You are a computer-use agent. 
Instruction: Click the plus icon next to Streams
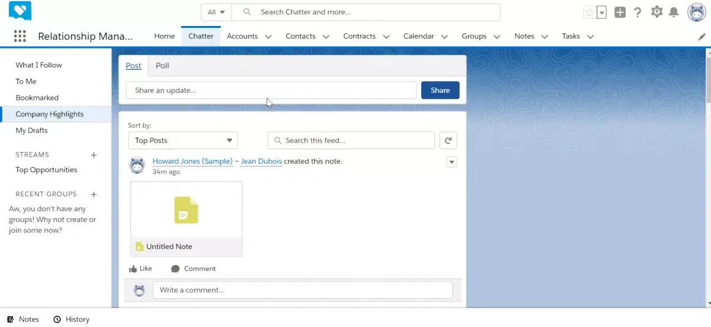click(x=94, y=155)
